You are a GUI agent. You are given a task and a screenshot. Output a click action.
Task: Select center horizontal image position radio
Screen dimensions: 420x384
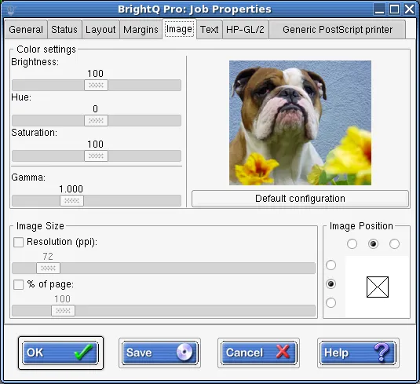point(373,244)
